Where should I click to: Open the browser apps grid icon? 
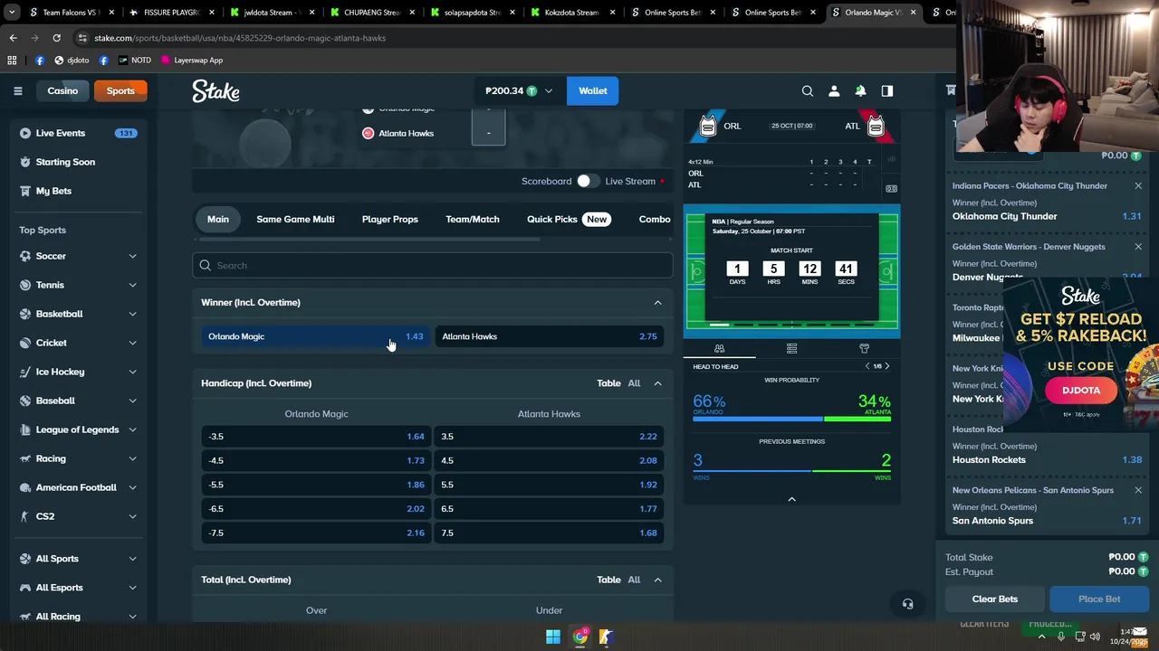coord(12,60)
